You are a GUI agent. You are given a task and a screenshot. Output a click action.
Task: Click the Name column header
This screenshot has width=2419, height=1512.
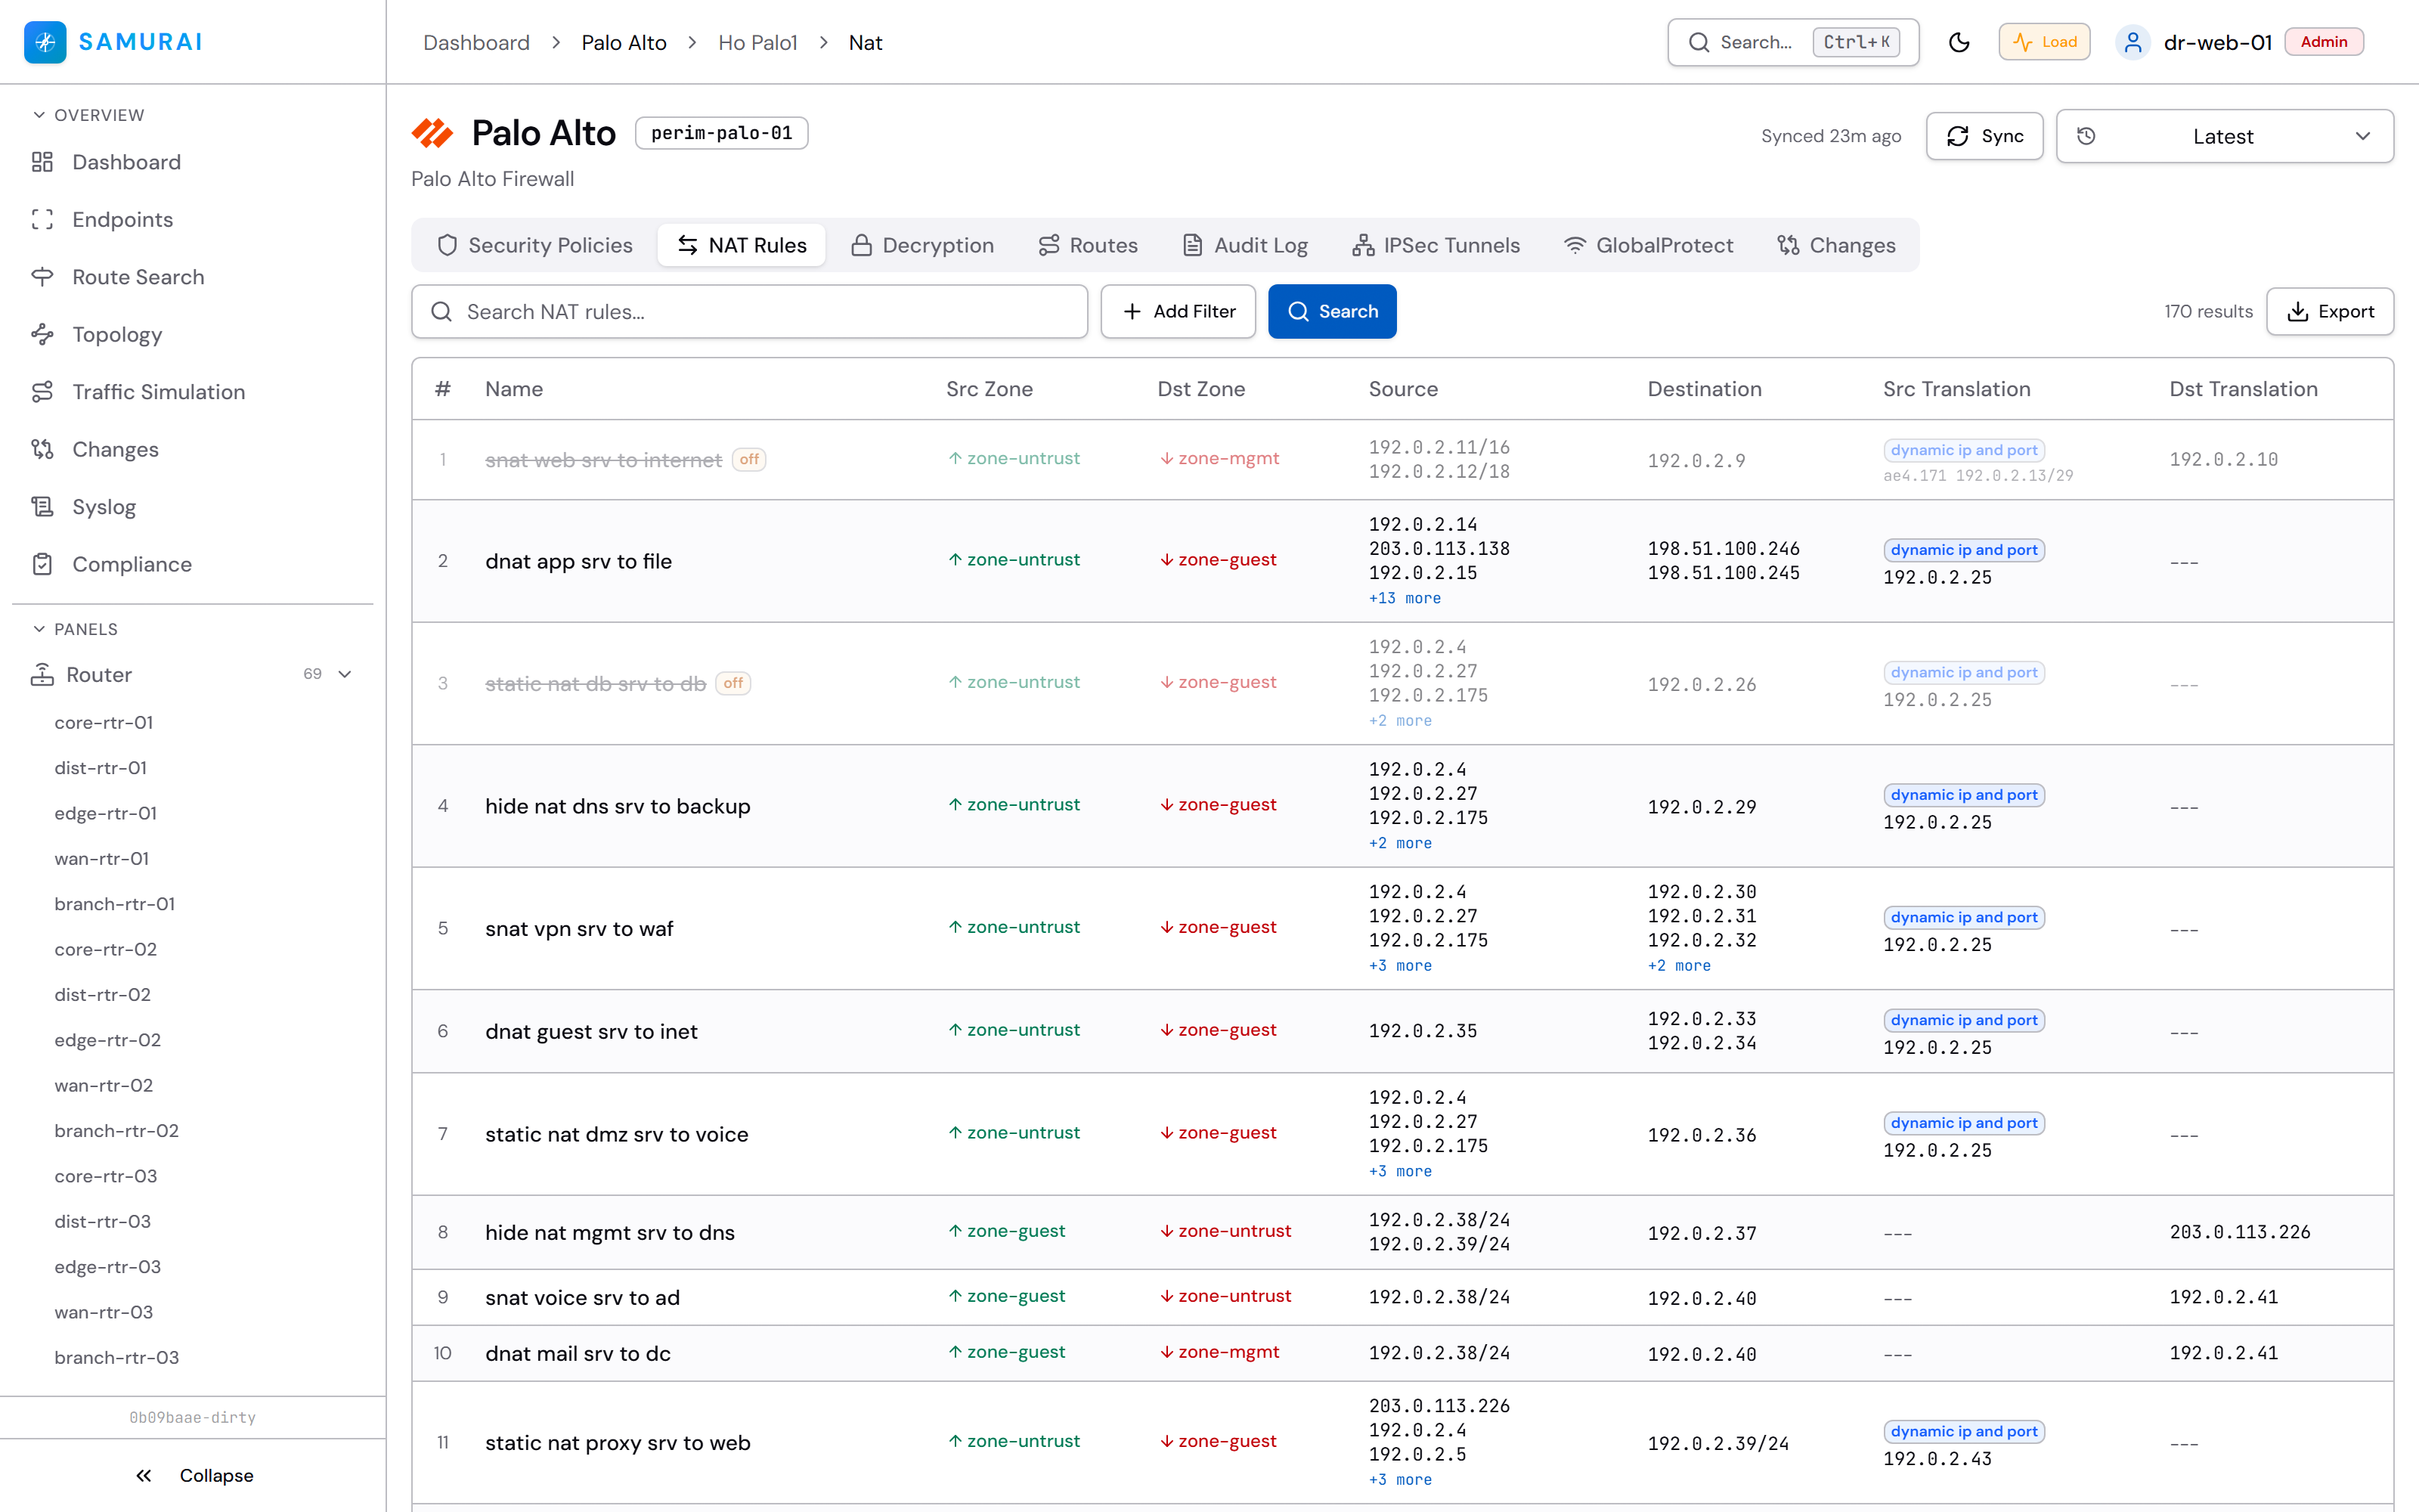(514, 389)
